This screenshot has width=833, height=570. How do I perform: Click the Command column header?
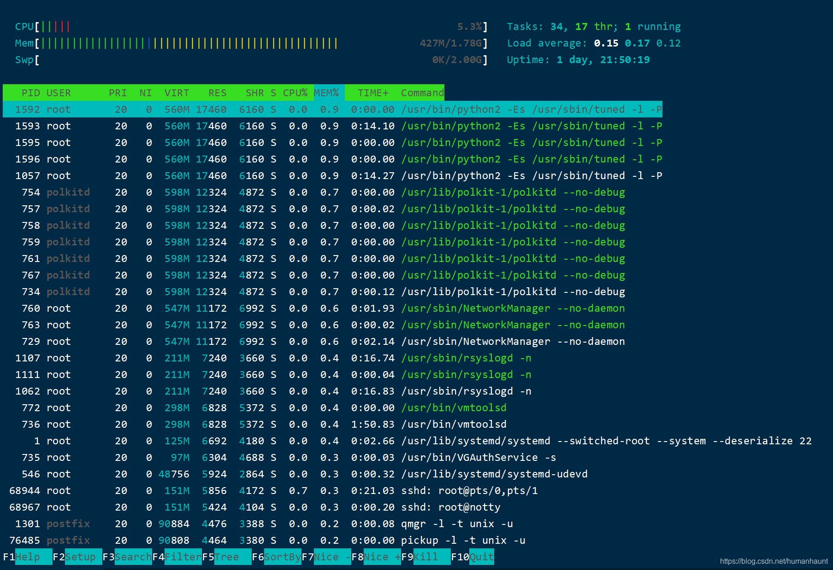[422, 93]
